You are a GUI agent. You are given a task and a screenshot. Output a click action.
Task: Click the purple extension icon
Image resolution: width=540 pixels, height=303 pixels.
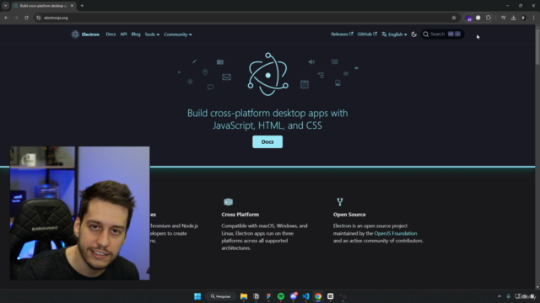(x=469, y=18)
